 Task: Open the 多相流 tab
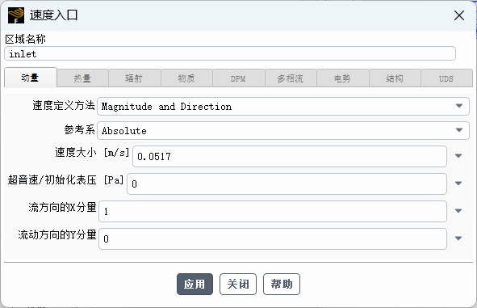pyautogui.click(x=291, y=78)
